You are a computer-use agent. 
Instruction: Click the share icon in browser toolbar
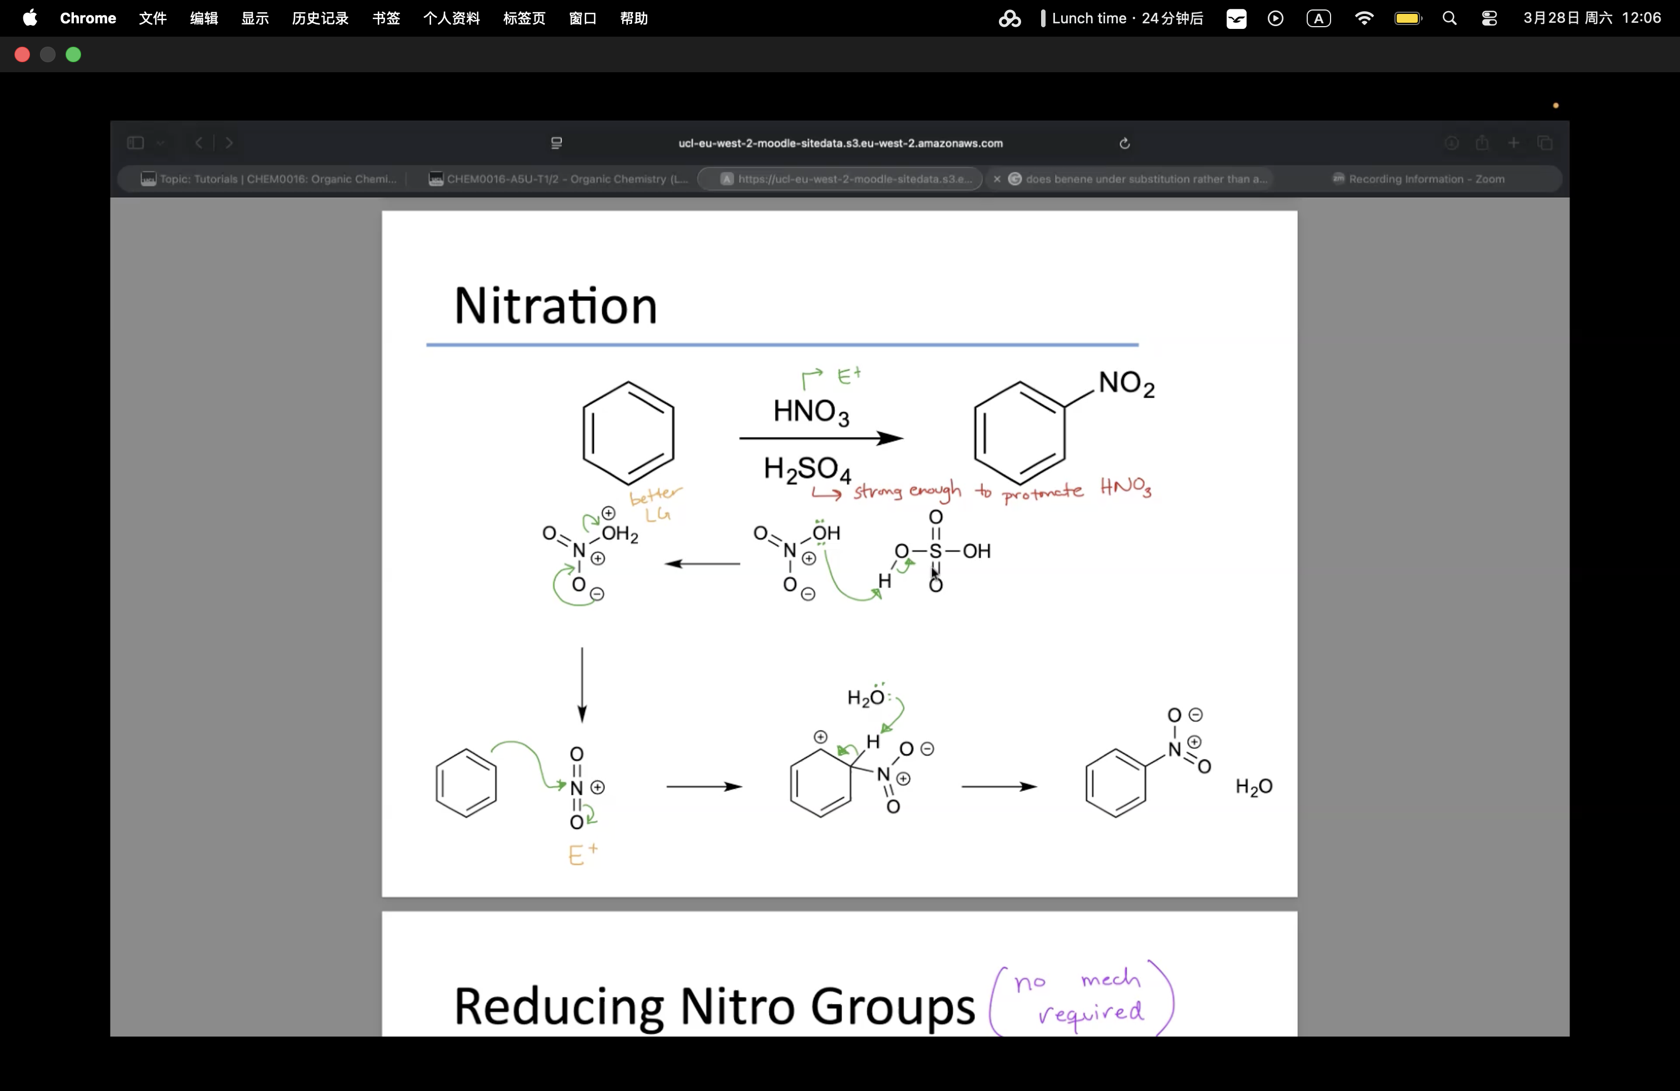coord(1482,143)
